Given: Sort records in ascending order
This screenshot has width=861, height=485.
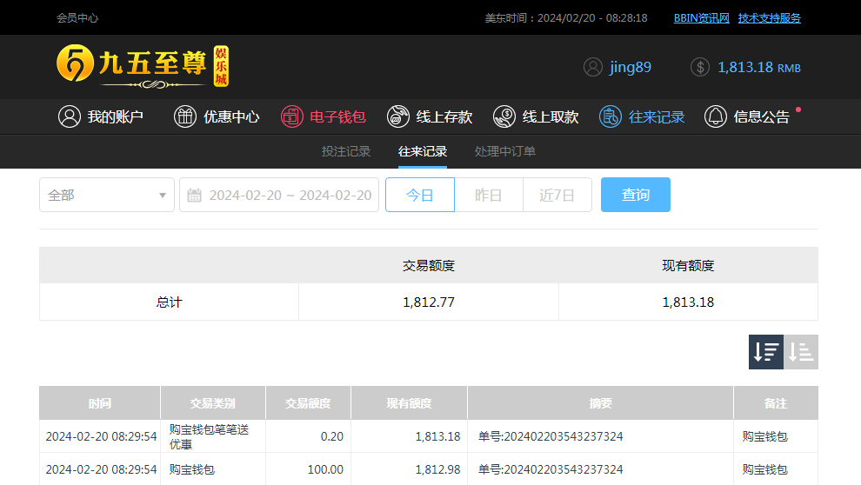Looking at the screenshot, I should tap(801, 352).
